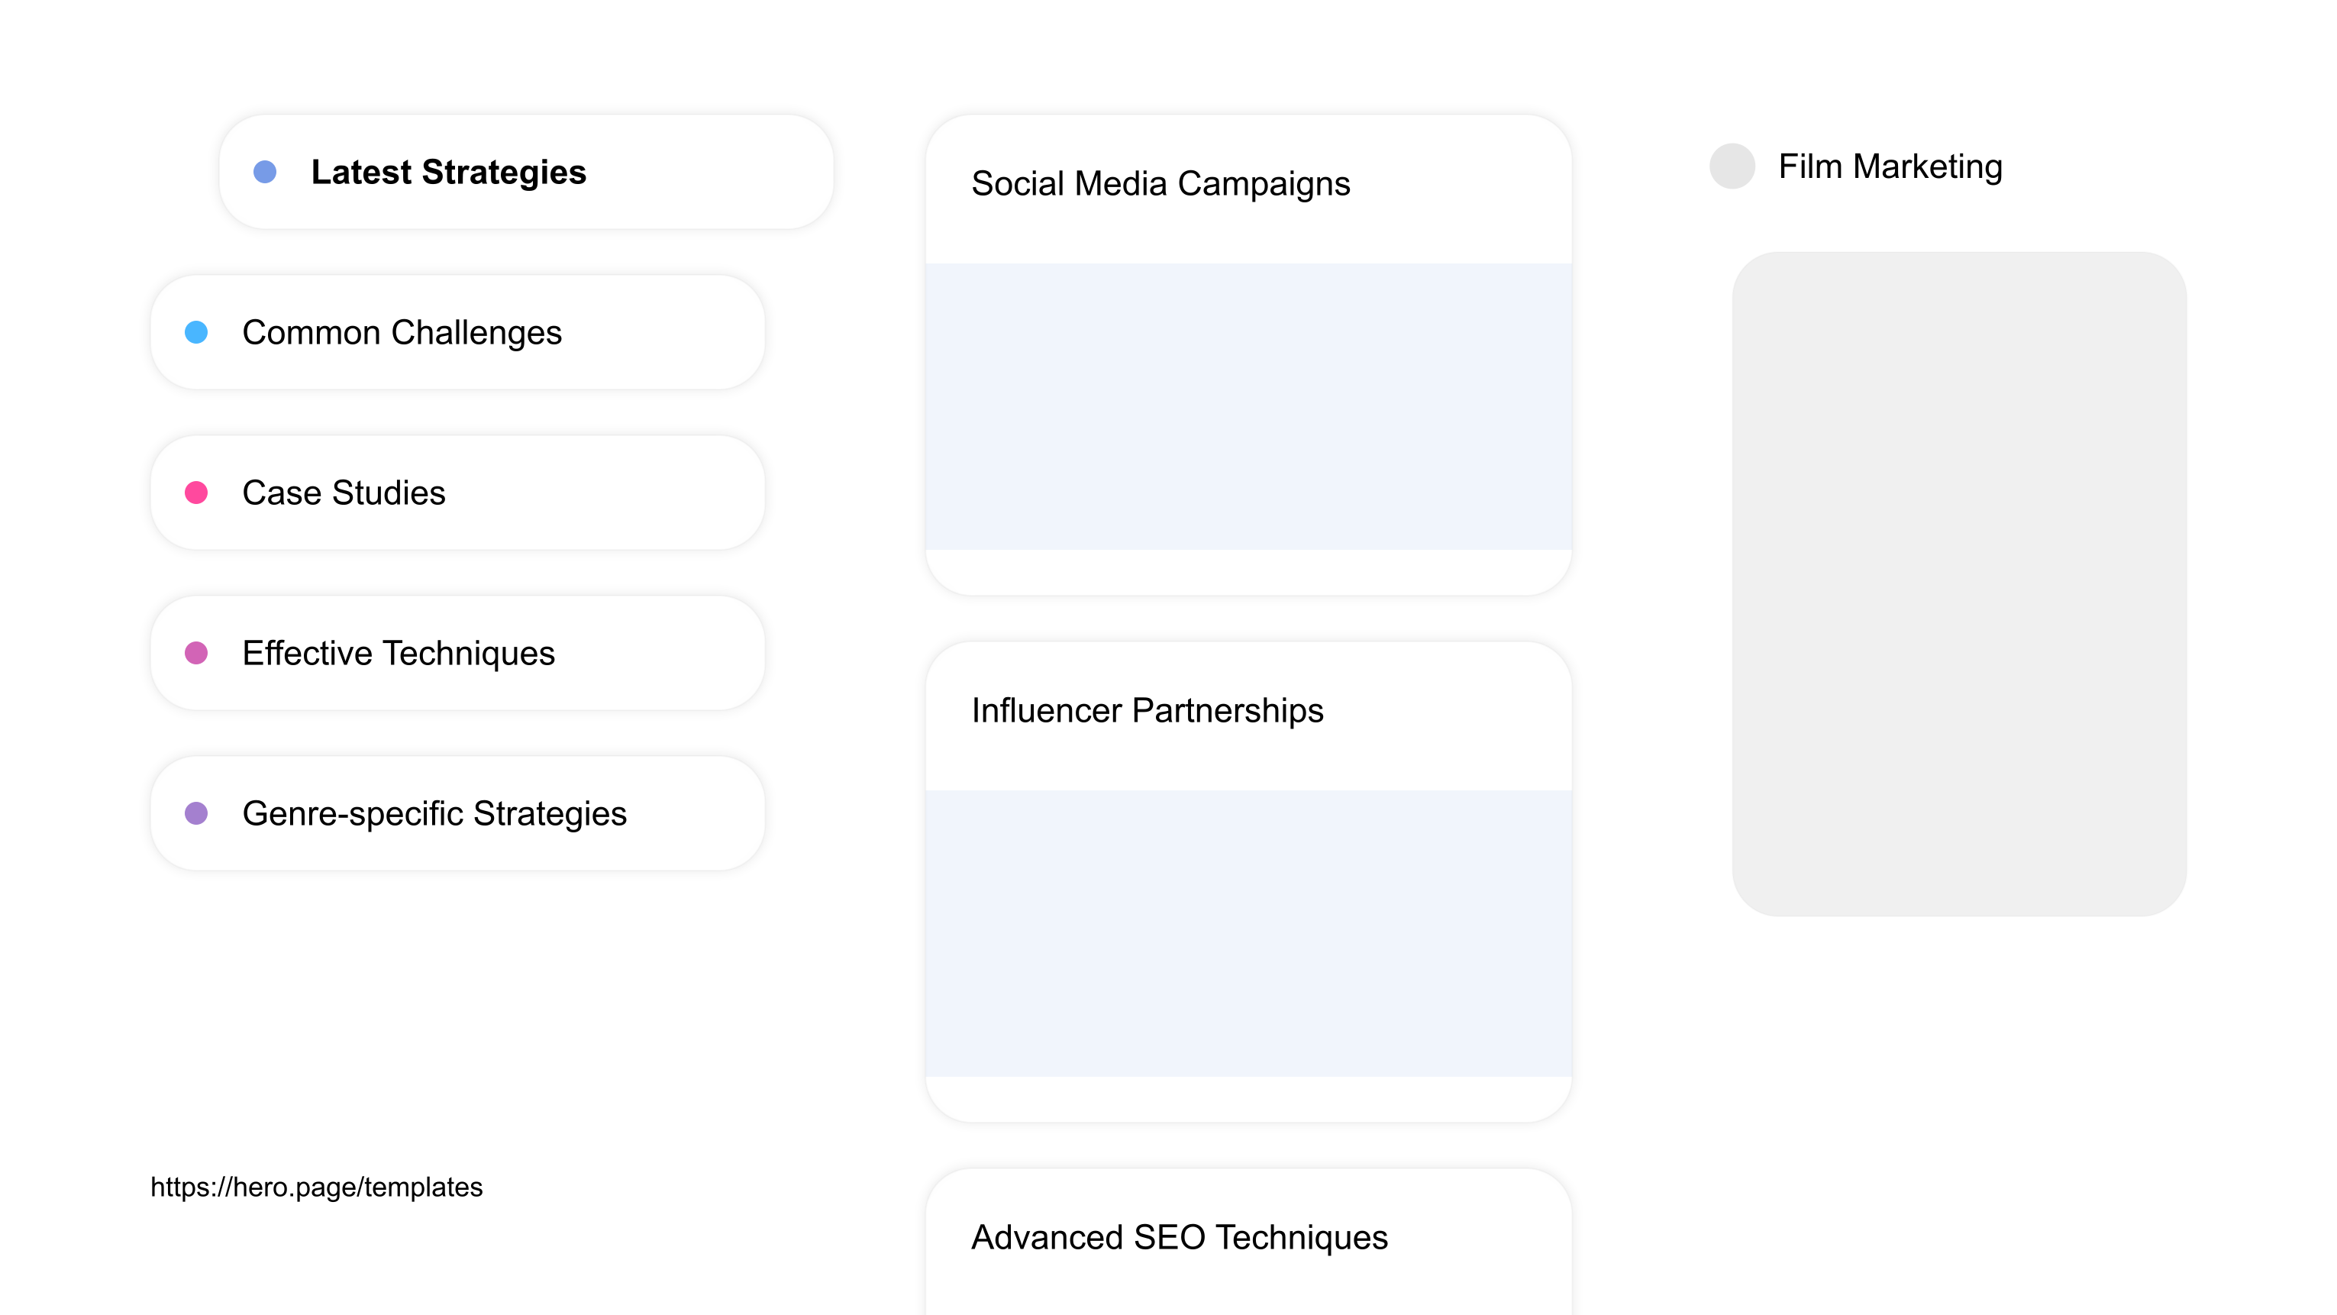Open Genre-specific Strategies

[457, 813]
